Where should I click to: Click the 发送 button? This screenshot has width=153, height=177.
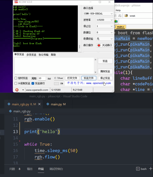[105, 61]
